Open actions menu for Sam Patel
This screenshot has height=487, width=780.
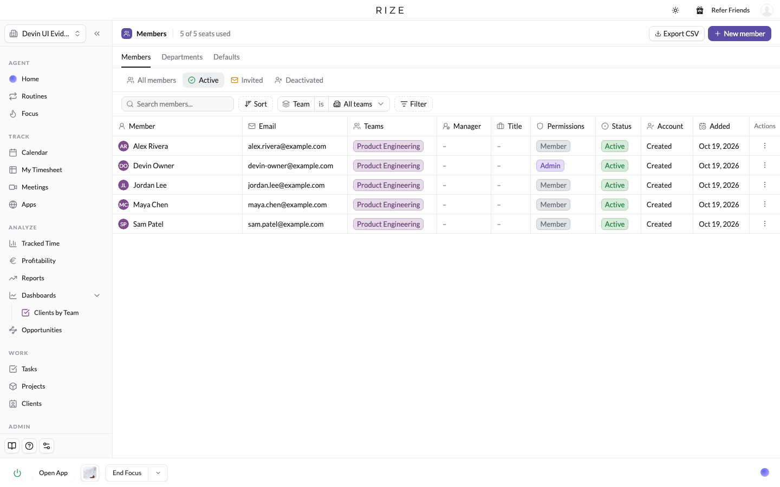point(765,223)
